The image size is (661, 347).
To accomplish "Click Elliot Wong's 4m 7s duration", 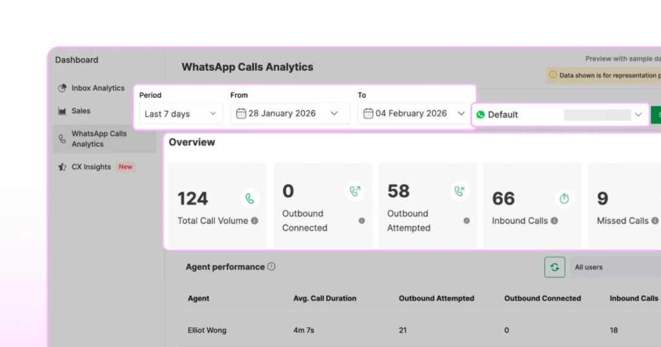I will (x=303, y=330).
